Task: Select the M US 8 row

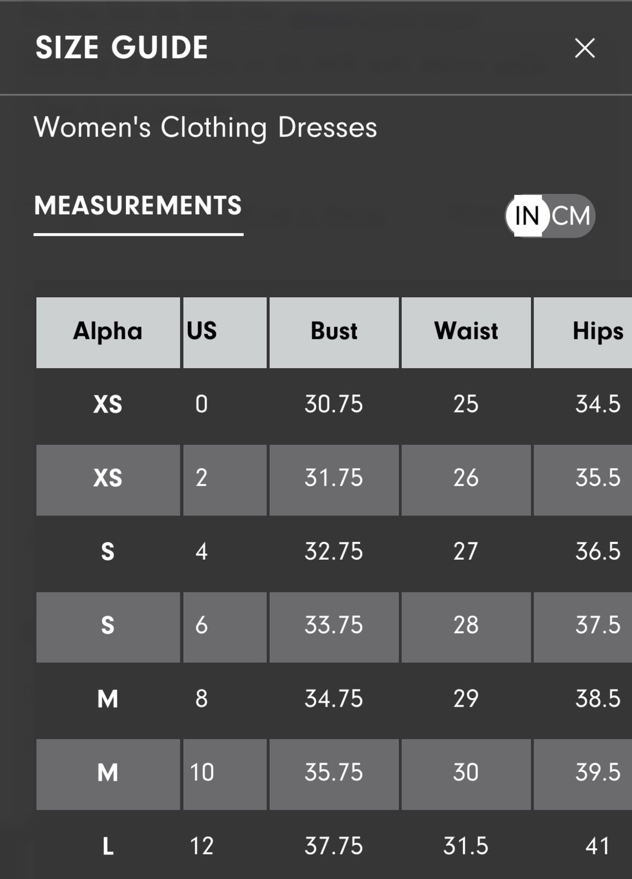Action: (334, 699)
